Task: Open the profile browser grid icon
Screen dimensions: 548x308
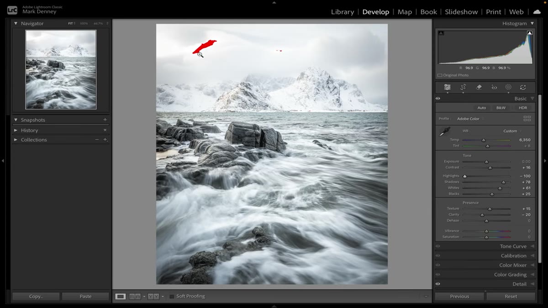Action: 527,118
